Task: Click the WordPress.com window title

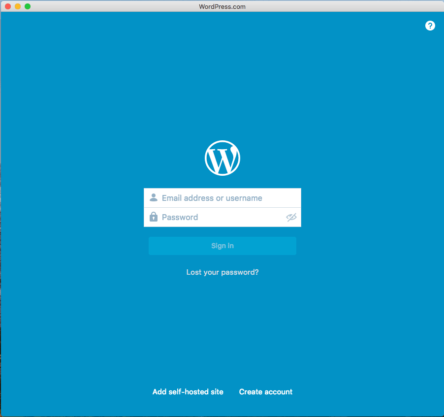Action: [x=222, y=6]
